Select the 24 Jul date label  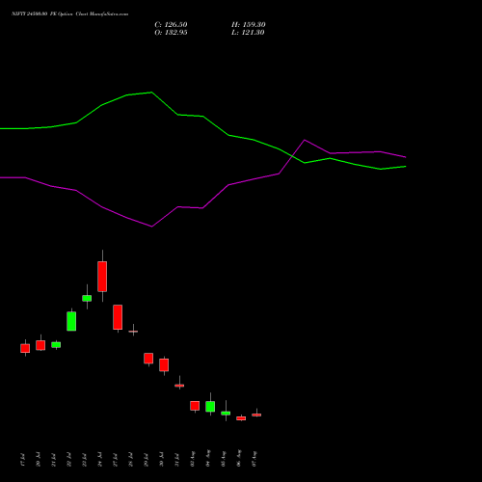point(100,460)
